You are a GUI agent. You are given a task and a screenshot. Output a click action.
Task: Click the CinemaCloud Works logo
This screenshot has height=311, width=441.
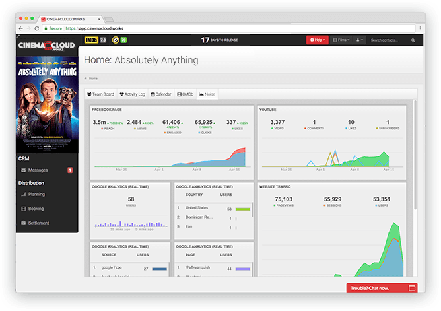46,44
